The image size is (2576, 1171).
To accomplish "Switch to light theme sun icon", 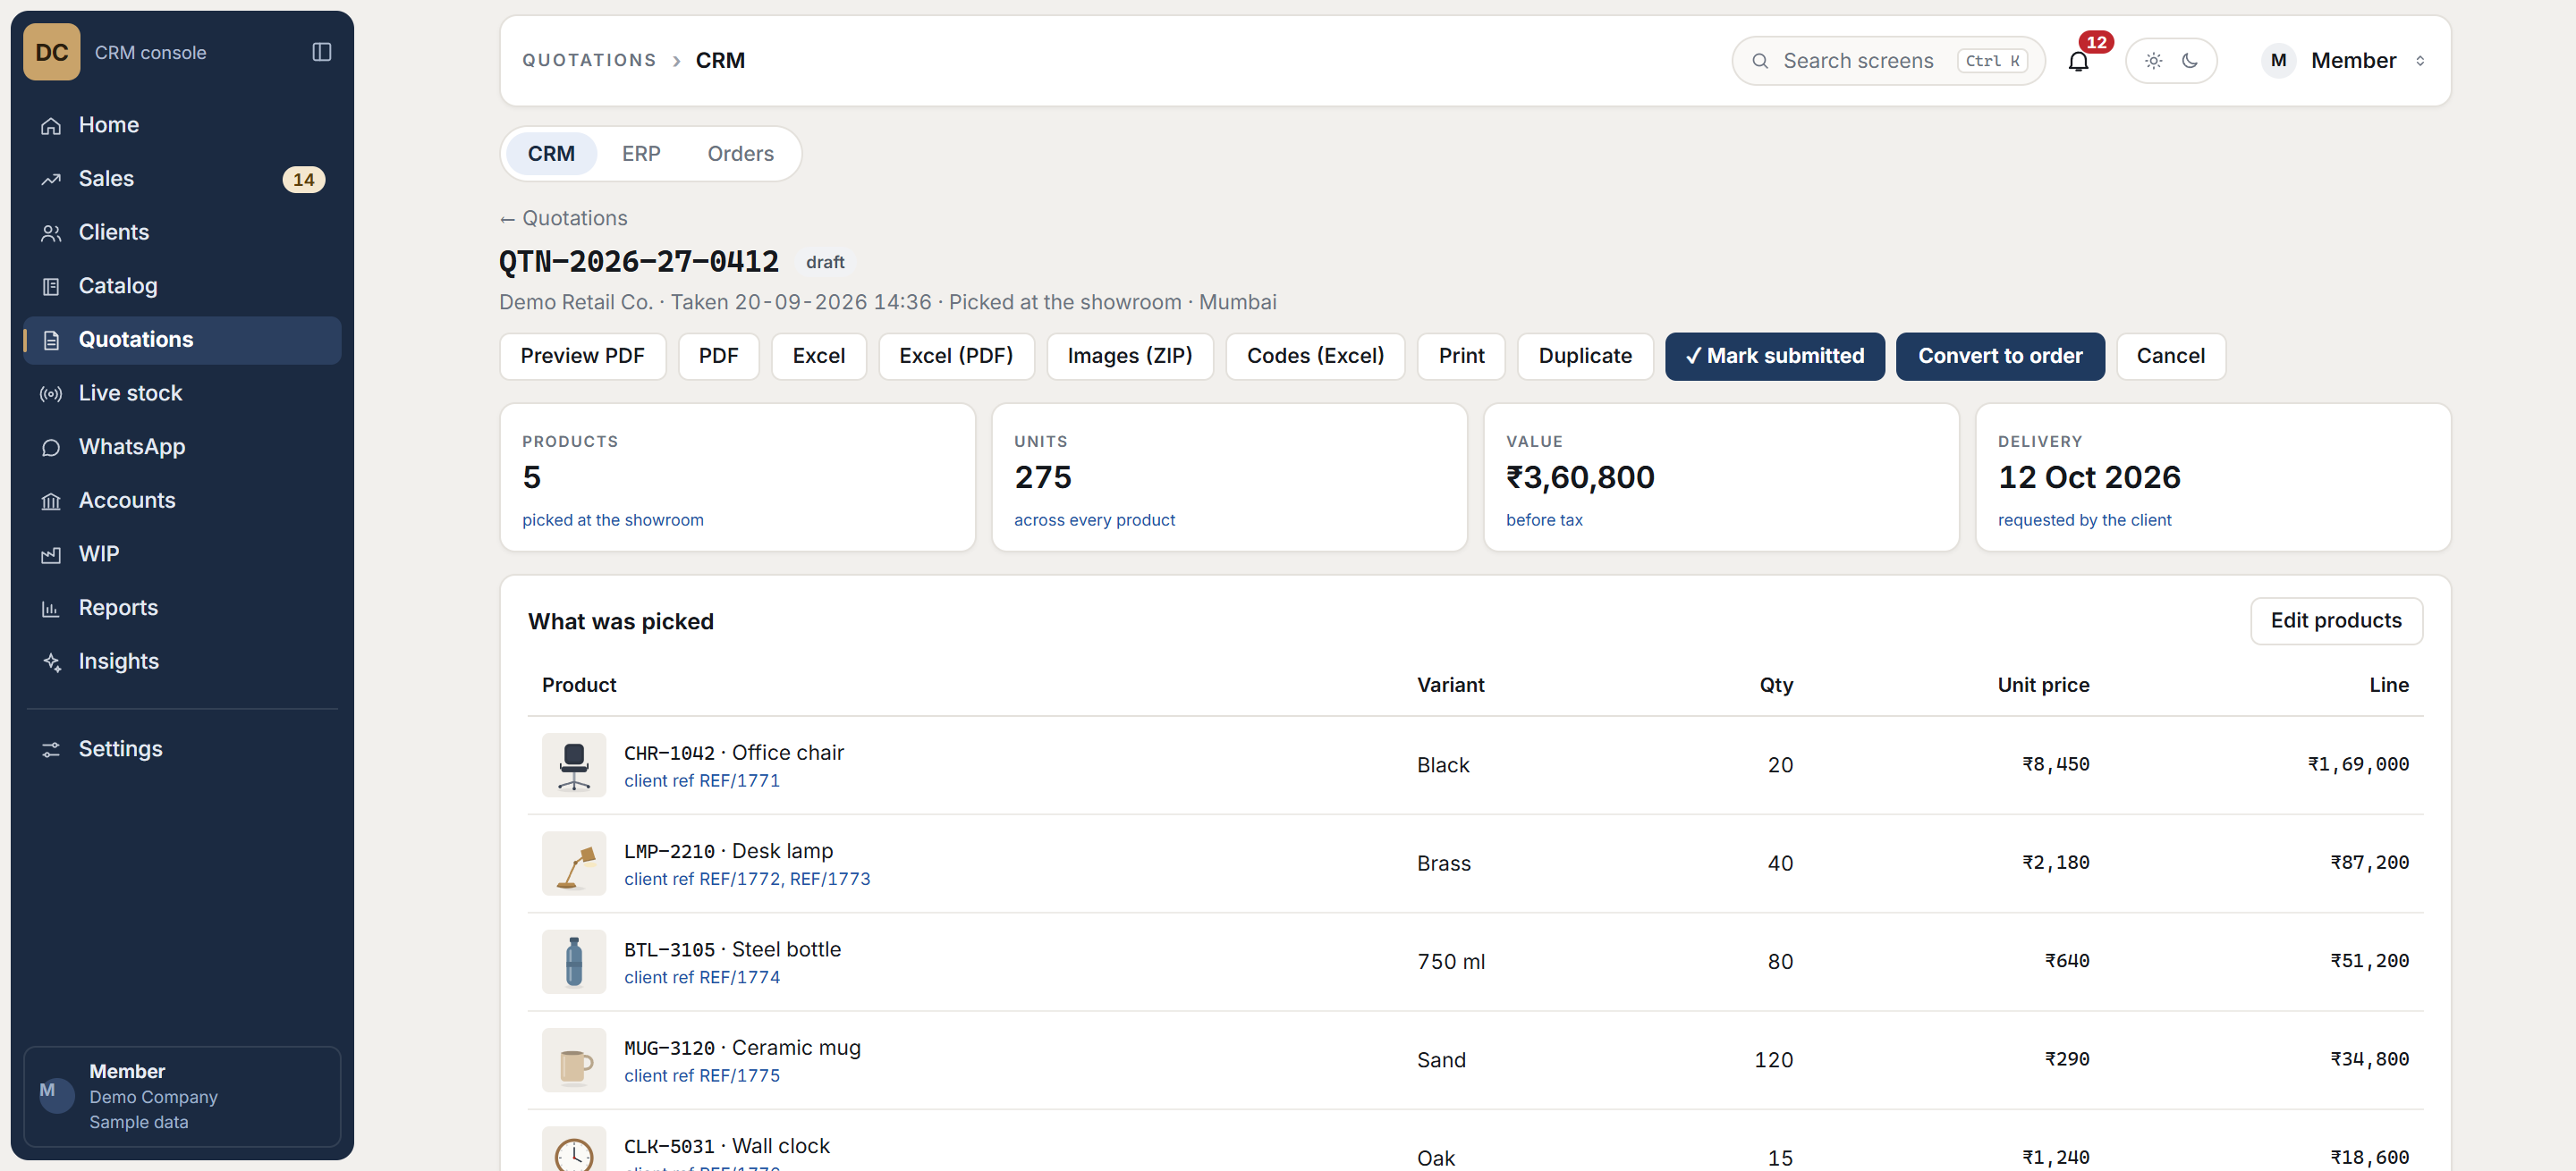I will point(2153,61).
